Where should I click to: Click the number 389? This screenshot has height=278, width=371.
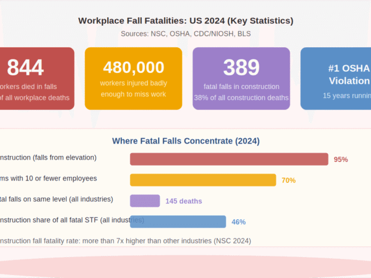point(241,68)
